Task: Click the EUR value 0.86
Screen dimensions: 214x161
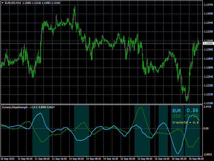Action: [192, 111]
